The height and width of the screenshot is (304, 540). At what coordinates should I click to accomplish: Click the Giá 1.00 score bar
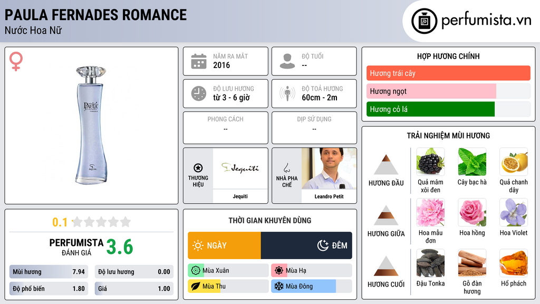point(134,289)
